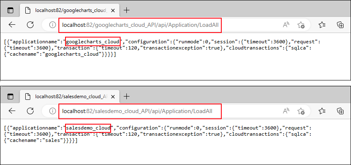The width and height of the screenshot is (351, 165).
Task: Select the localhost:82/salesdemo_cloud_API tab
Action: pos(66,96)
